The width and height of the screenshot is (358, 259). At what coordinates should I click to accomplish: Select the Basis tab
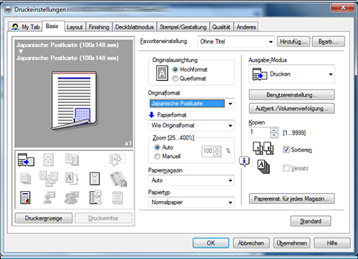click(52, 26)
